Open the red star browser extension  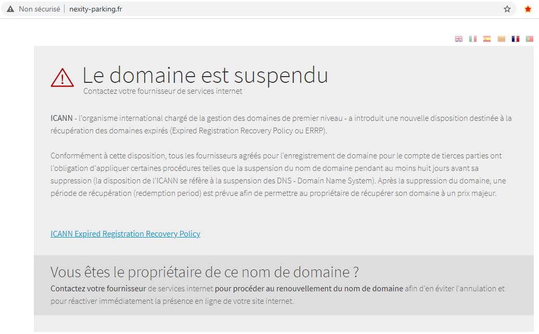[529, 8]
